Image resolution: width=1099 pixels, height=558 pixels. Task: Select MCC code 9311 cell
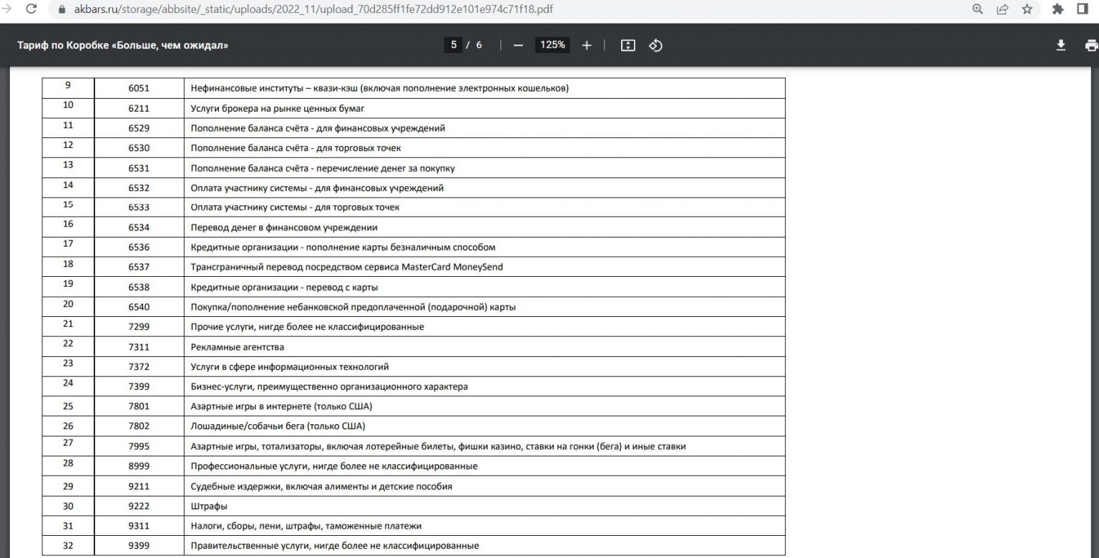point(139,526)
